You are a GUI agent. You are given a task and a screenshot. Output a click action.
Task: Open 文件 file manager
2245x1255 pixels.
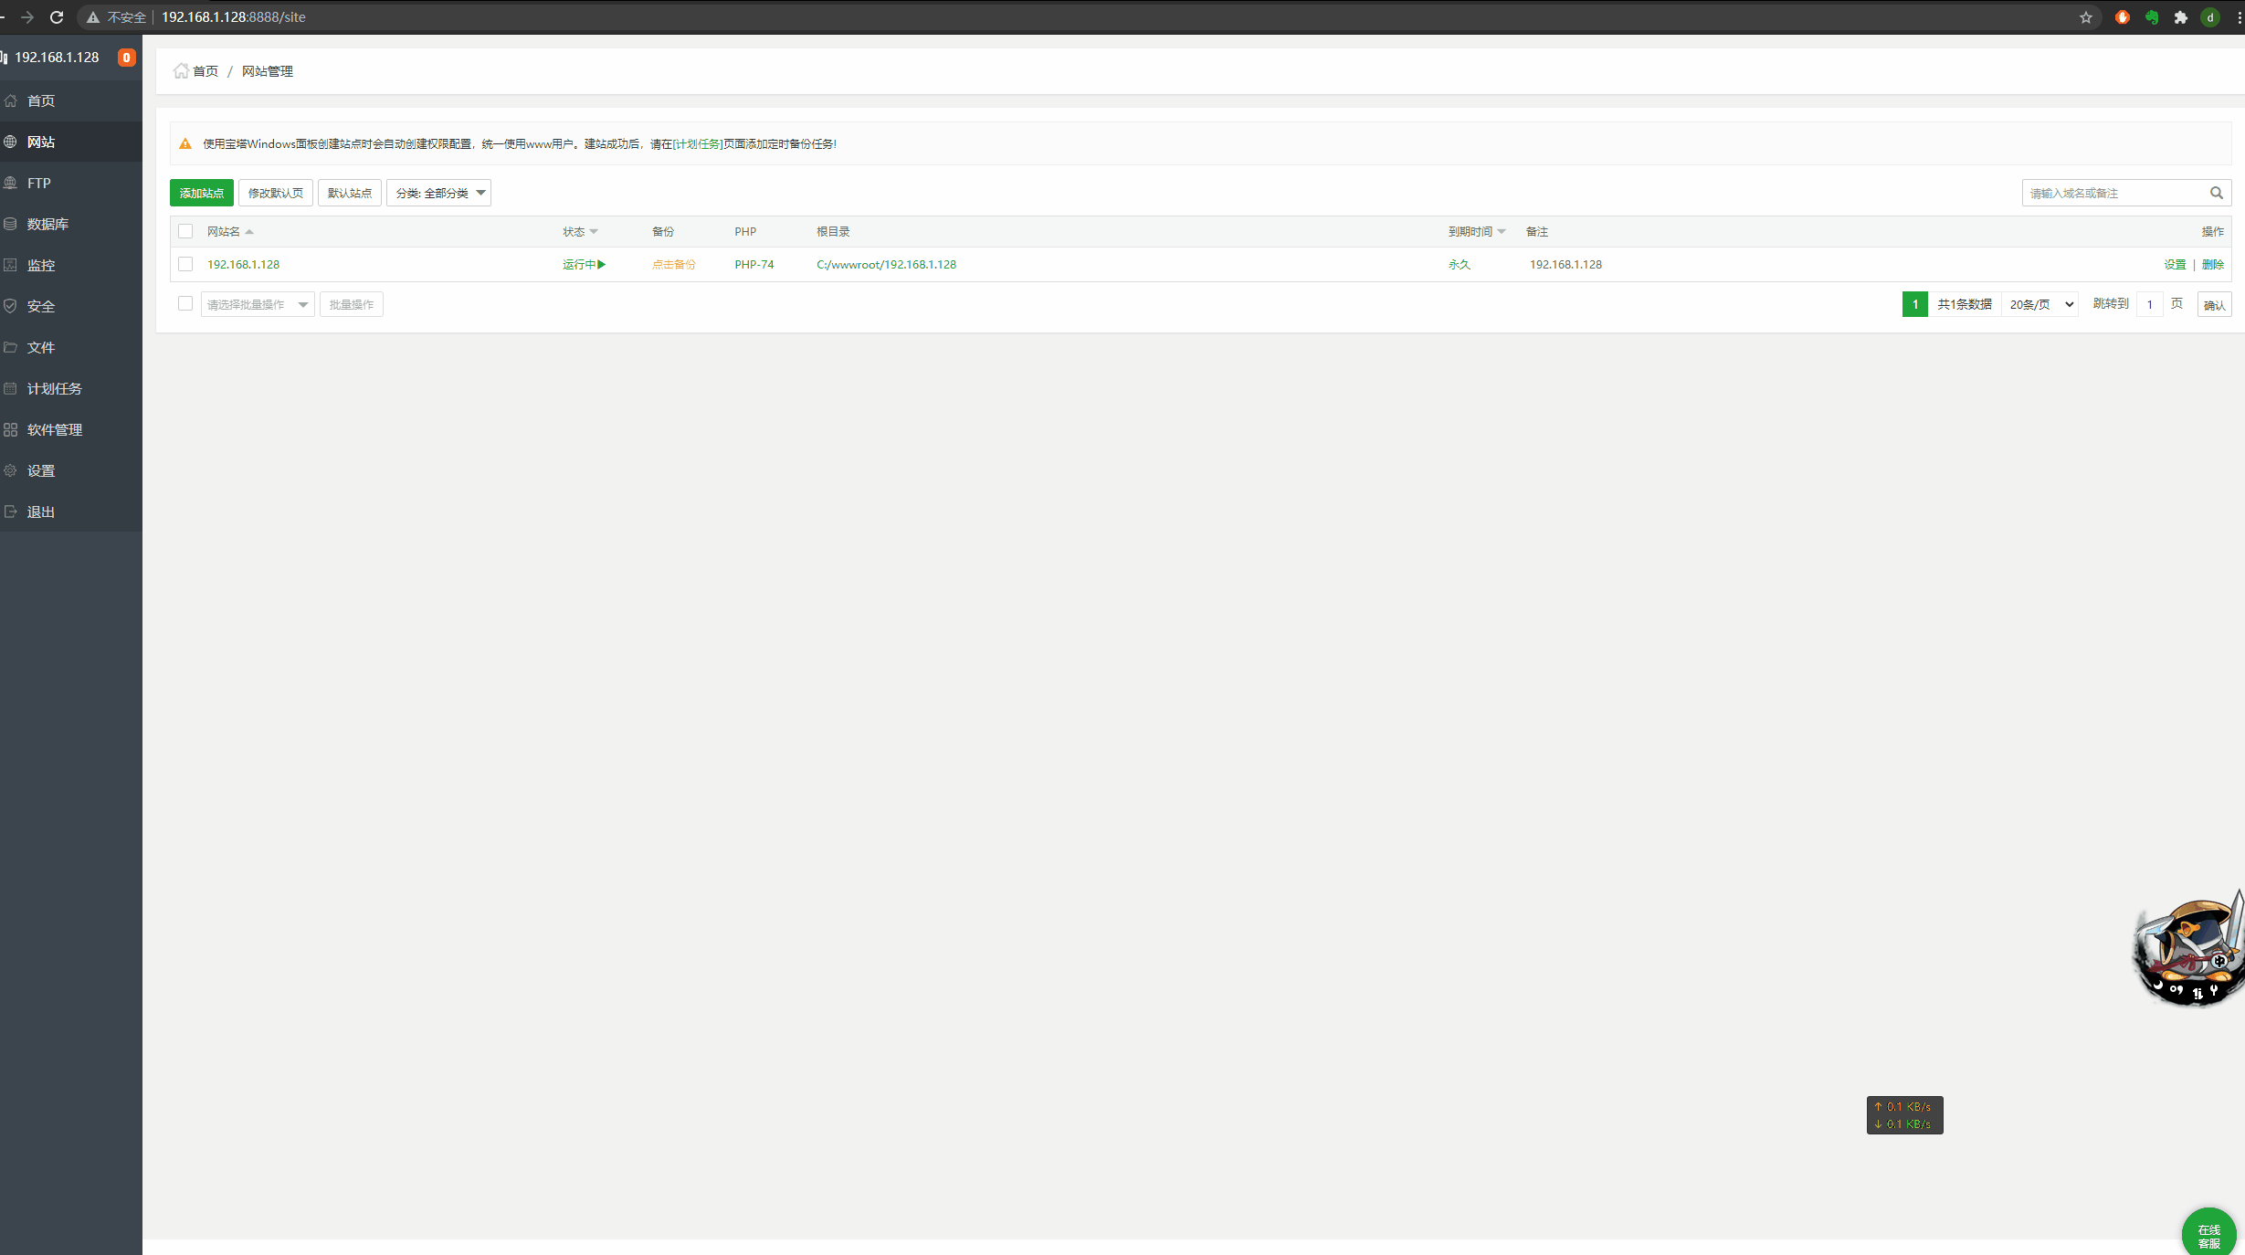[70, 347]
